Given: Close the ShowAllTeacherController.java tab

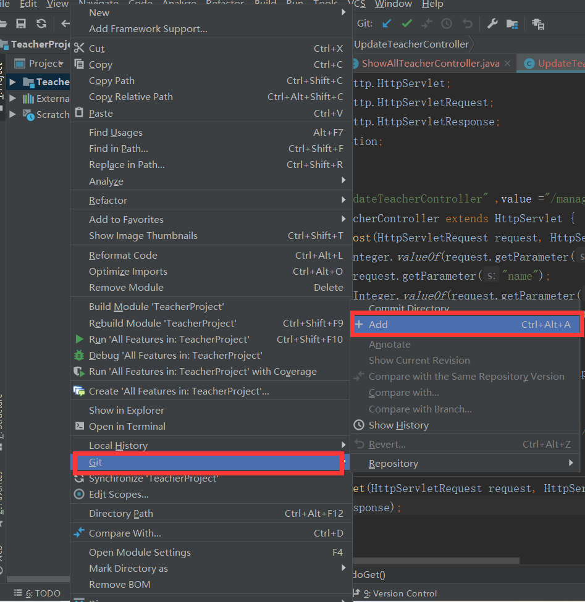Looking at the screenshot, I should 507,64.
